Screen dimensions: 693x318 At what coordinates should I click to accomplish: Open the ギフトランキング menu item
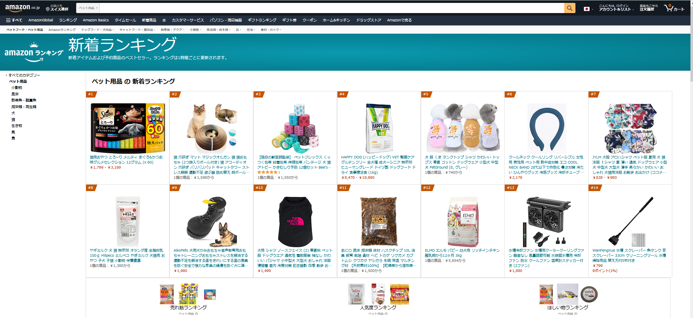(x=262, y=20)
